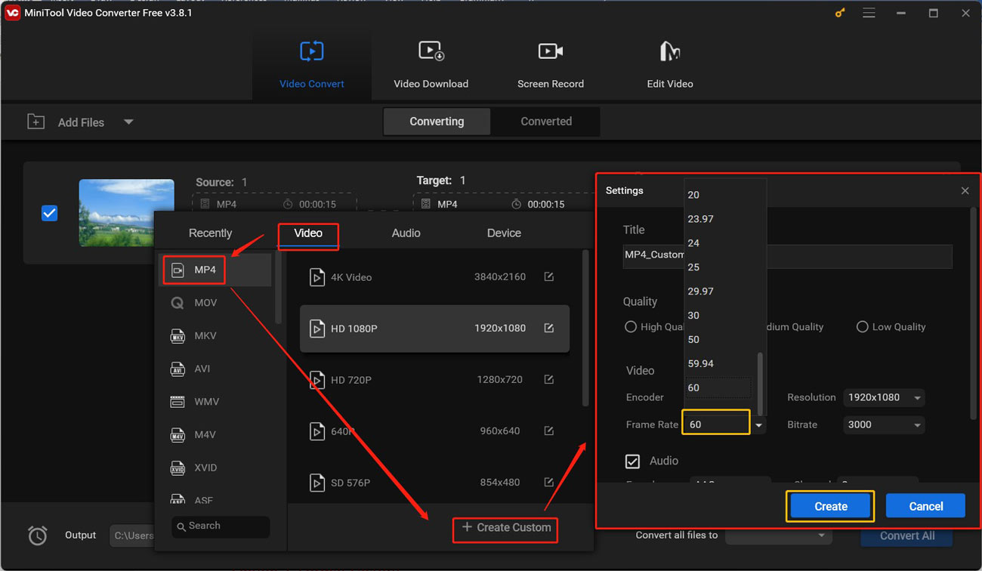The image size is (982, 571).
Task: Select the Audio format tab
Action: click(x=406, y=233)
